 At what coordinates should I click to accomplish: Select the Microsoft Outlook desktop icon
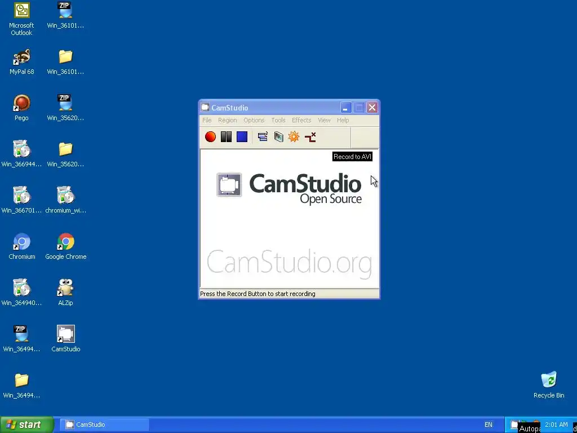pos(21,19)
